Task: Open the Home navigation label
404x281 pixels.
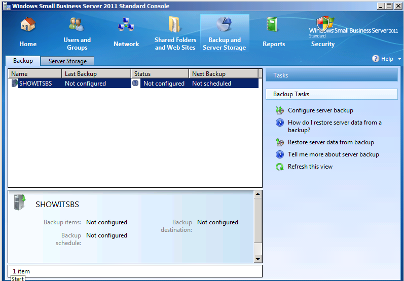Action: [x=28, y=44]
